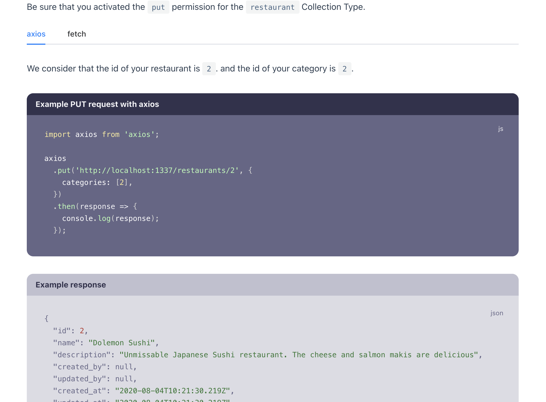The width and height of the screenshot is (546, 402).
Task: Click the "created_by": null line
Action: [x=95, y=367]
